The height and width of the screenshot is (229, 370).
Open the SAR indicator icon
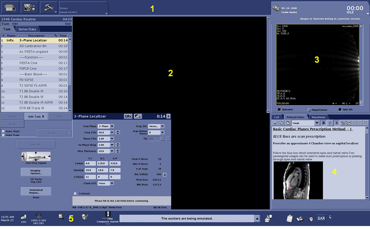321,218
